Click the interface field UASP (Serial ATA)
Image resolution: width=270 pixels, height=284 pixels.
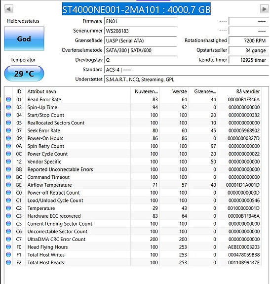click(x=140, y=41)
